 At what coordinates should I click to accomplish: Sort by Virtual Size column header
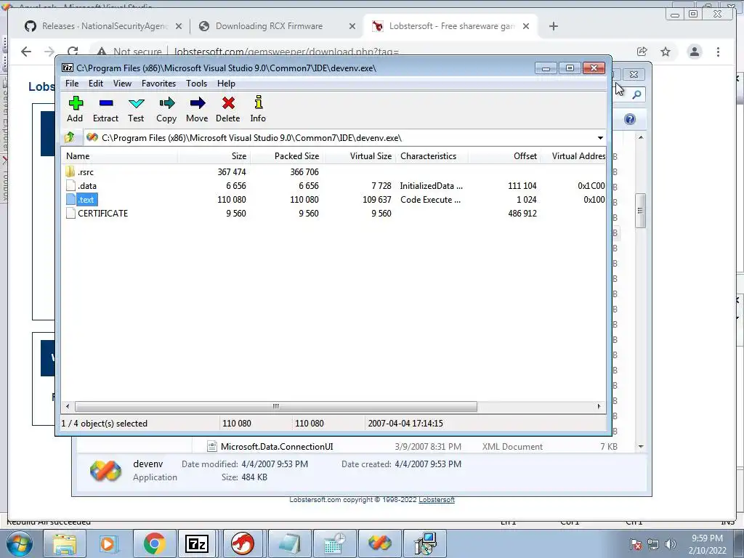(359, 156)
